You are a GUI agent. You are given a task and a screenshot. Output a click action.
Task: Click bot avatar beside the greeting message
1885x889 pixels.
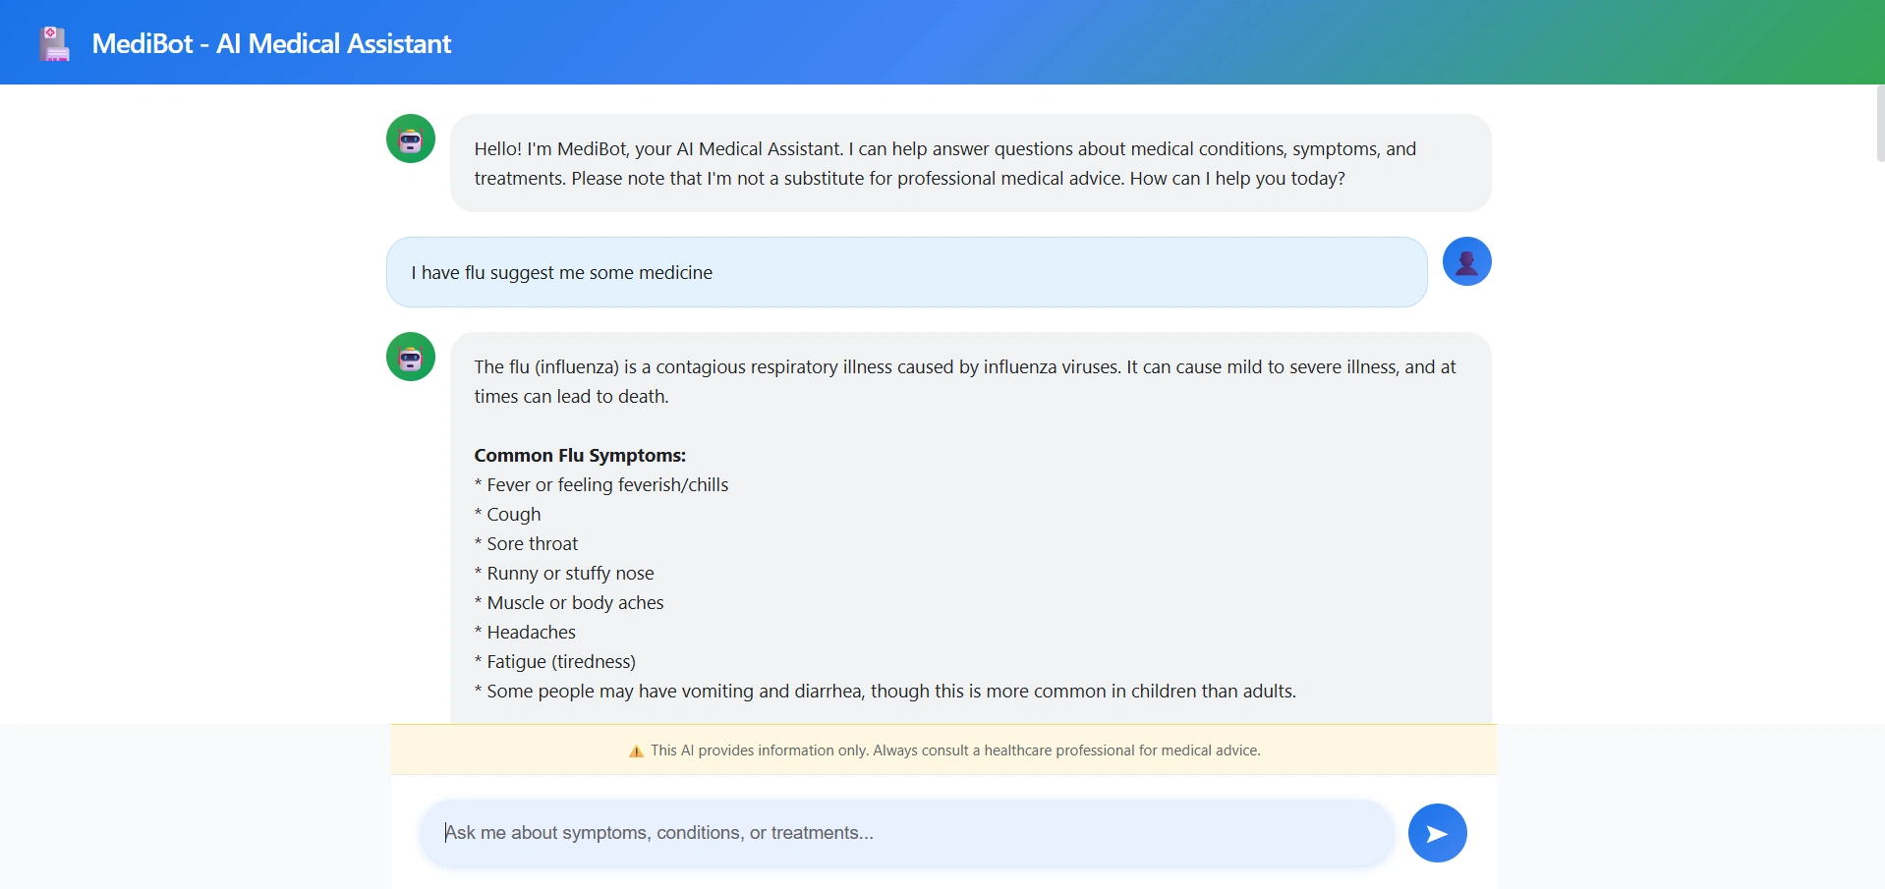point(411,139)
